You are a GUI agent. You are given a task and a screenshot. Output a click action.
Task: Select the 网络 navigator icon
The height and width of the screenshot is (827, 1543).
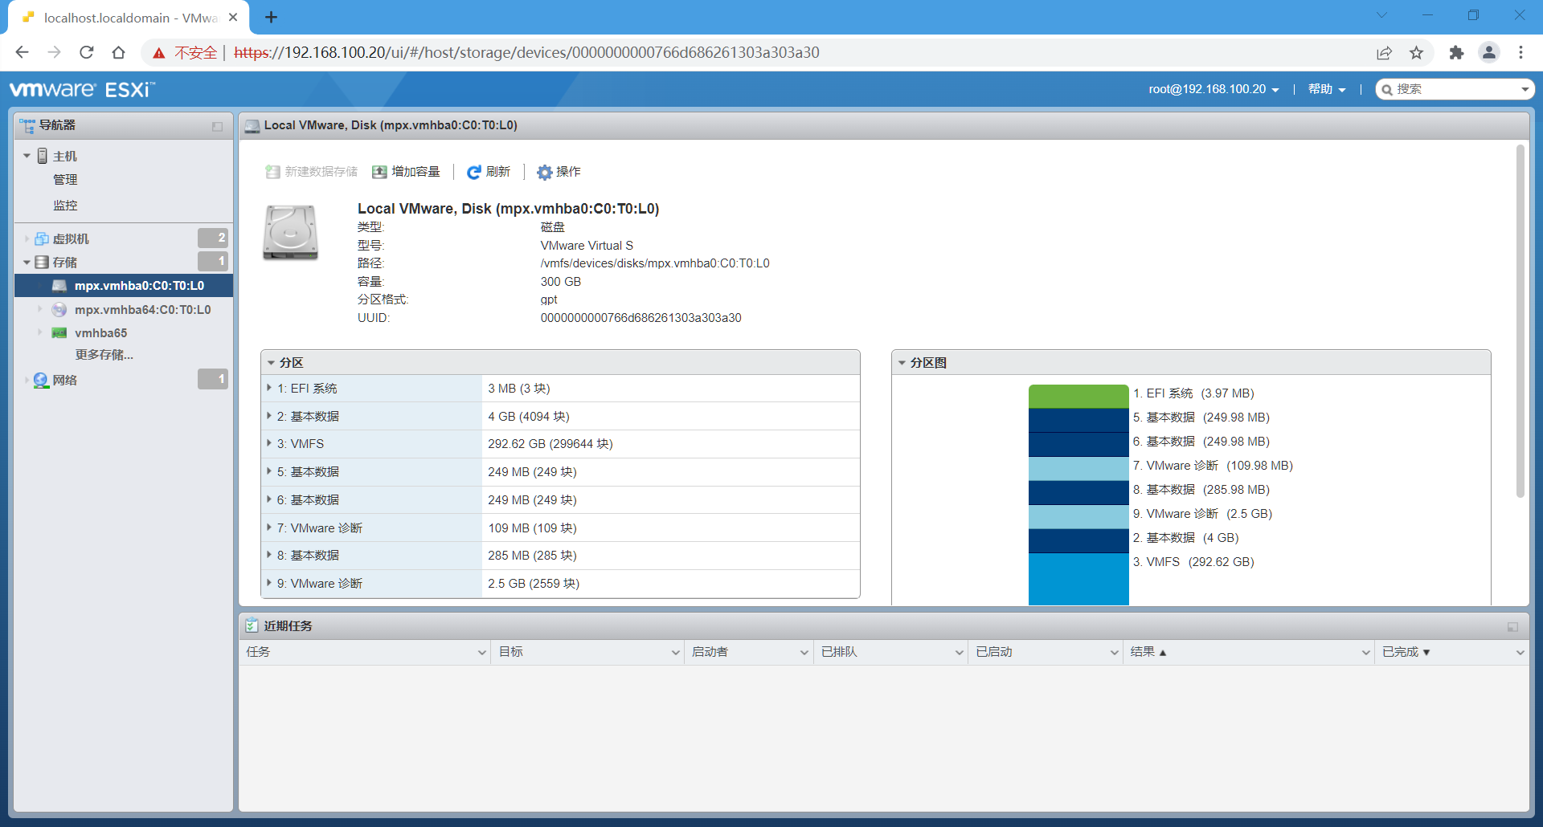40,380
